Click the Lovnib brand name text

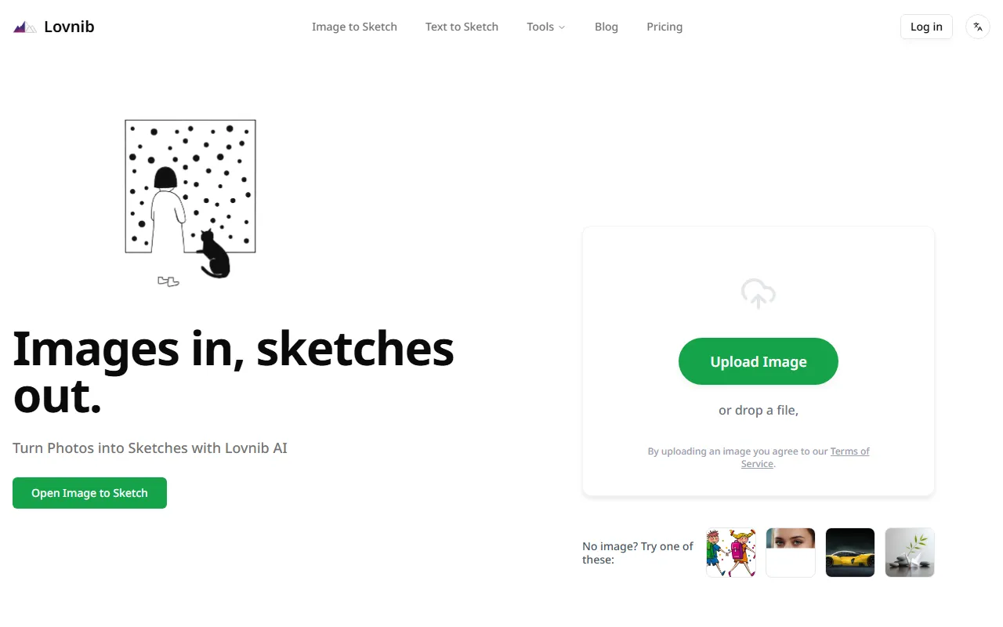point(69,27)
